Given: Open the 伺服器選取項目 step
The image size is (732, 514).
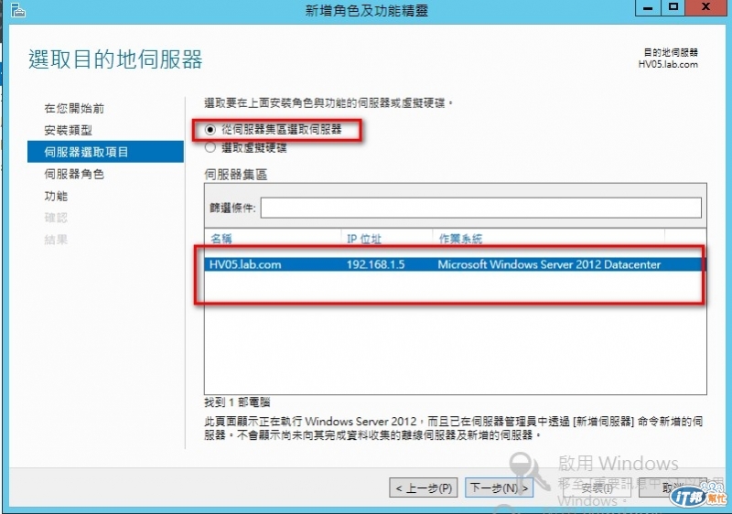Looking at the screenshot, I should tap(105, 152).
